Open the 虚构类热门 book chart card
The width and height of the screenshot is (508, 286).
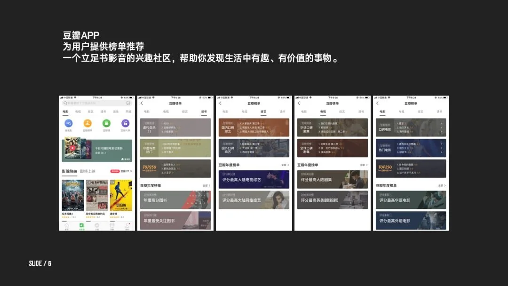coord(175,127)
